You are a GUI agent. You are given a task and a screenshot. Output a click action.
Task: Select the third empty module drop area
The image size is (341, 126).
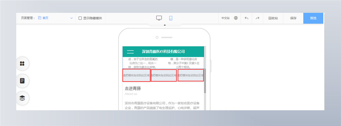191,75
